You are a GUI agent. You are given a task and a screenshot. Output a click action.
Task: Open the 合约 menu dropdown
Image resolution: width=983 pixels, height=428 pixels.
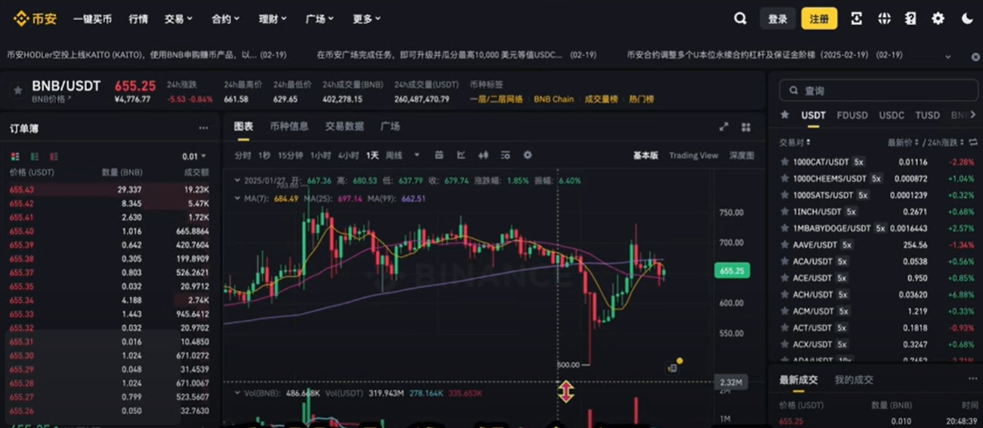pos(226,19)
